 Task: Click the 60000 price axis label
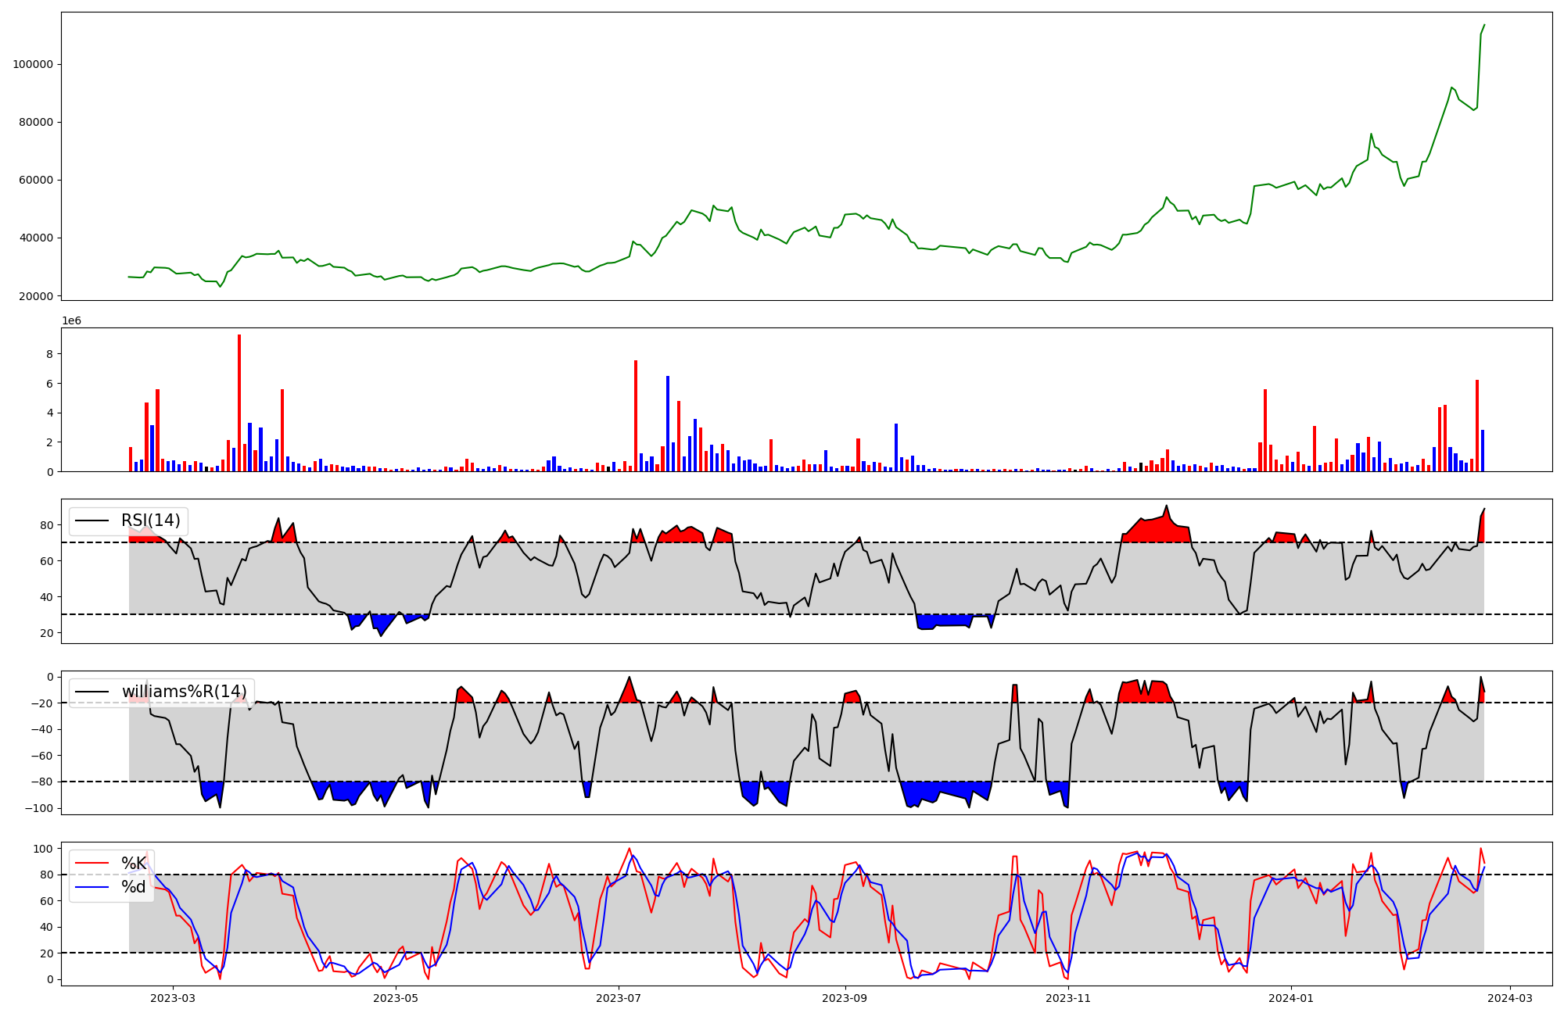point(36,180)
